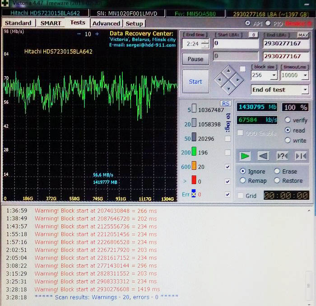Click the green 200 ms block swatch
The image size is (316, 306).
(x=194, y=152)
